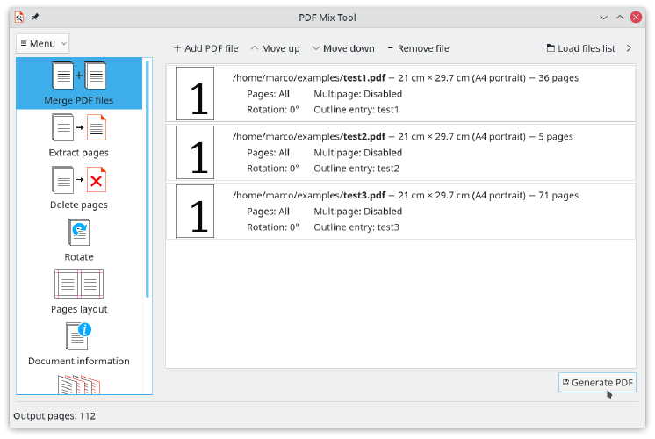Click Move down in toolbar
Image resolution: width=655 pixels, height=439 pixels.
click(x=343, y=48)
